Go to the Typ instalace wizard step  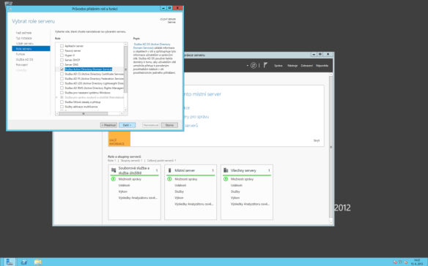tap(23, 38)
